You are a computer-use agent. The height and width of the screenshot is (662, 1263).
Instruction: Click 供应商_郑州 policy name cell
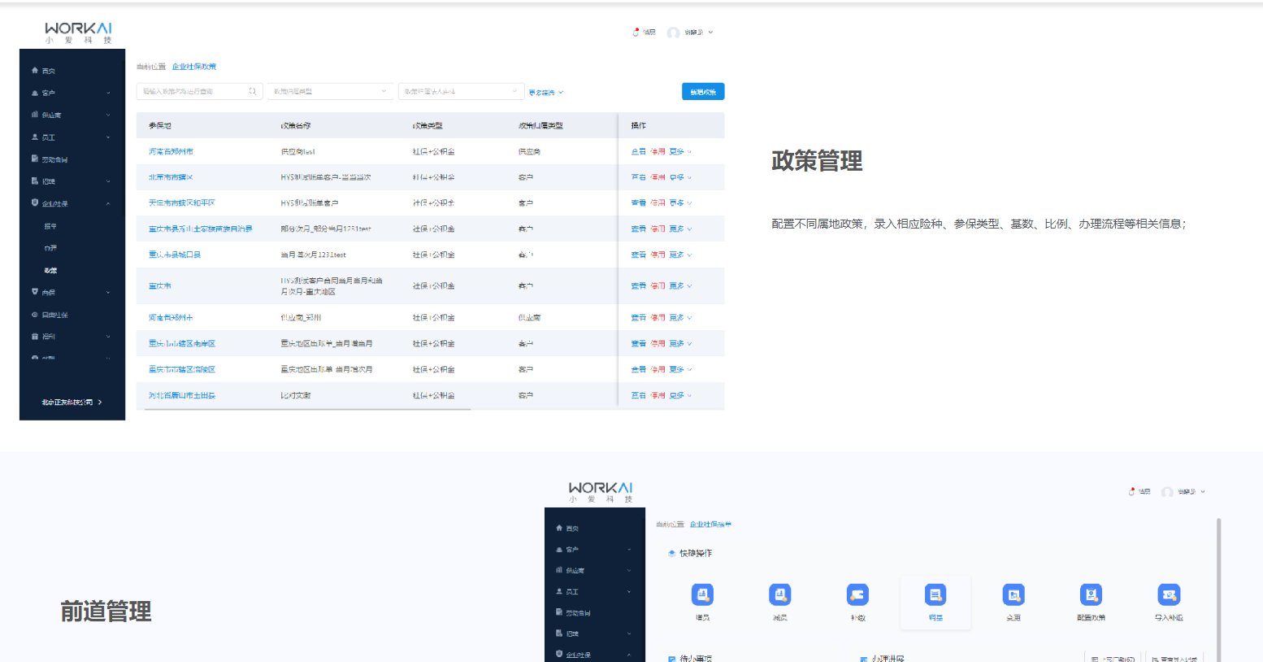tap(301, 318)
